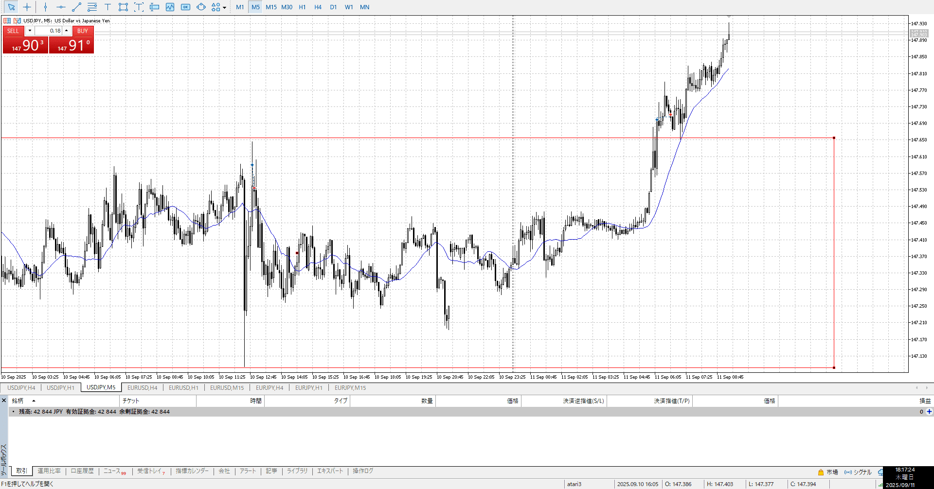Switch to the EURUSD,H1 chart tab
934x489 pixels.
pos(183,388)
